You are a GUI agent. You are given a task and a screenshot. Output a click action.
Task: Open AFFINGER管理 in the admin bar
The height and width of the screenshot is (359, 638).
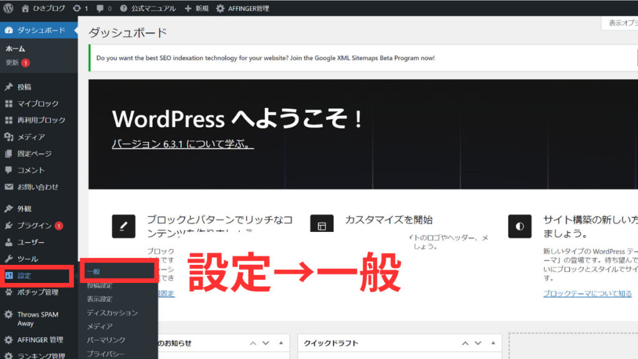(x=242, y=8)
